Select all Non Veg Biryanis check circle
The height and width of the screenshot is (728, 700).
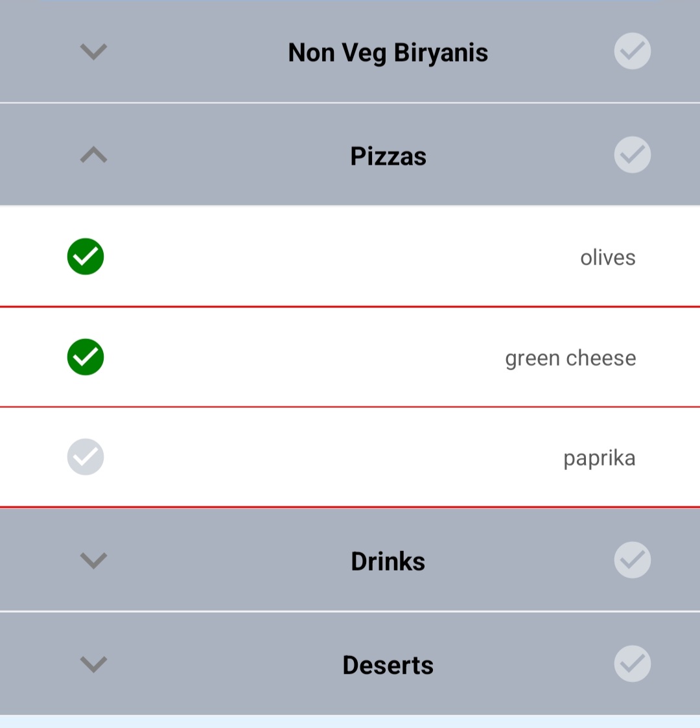(x=632, y=51)
